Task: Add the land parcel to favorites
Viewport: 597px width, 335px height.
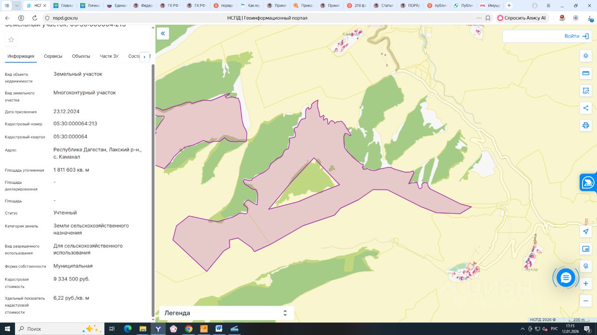Action: point(11,40)
